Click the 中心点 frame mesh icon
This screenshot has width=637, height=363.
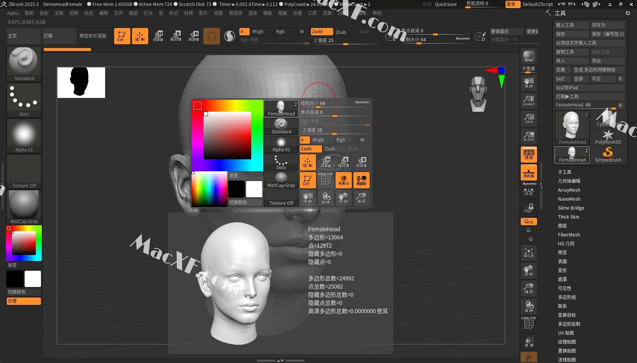click(x=529, y=253)
